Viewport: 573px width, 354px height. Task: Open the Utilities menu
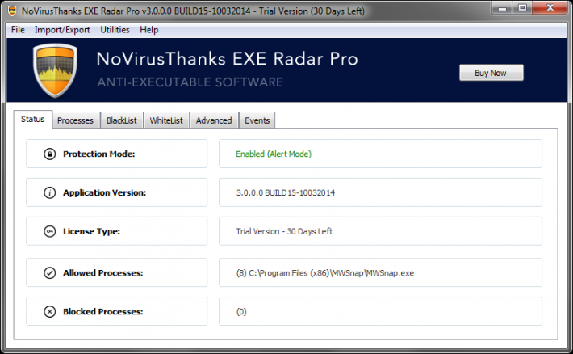pyautogui.click(x=115, y=30)
